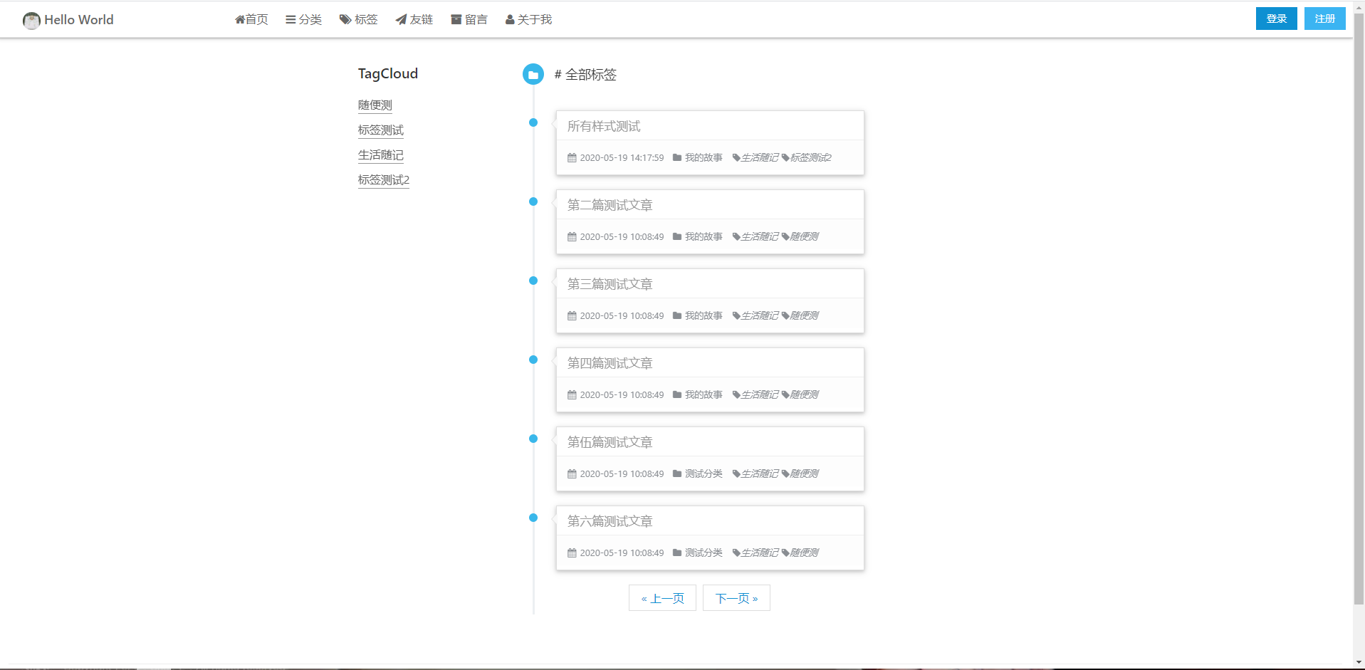Click the calendar icon in 所有样式测试 card
This screenshot has width=1365, height=670.
click(x=572, y=157)
